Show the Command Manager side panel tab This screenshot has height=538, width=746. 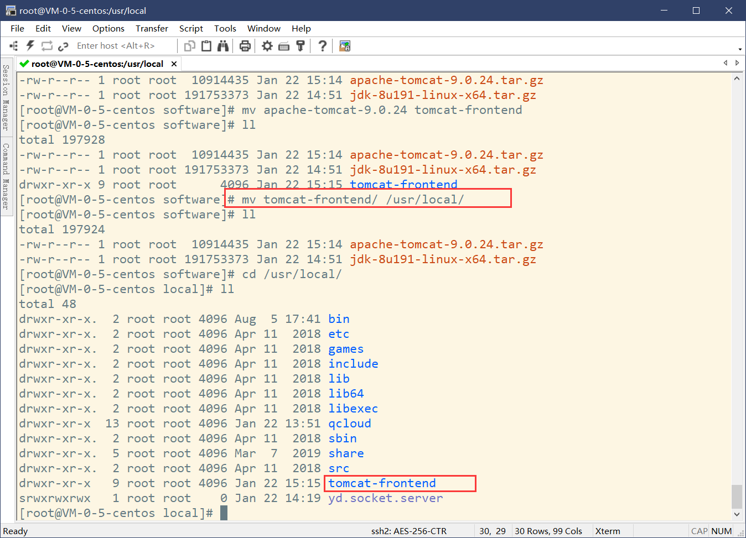(x=6, y=176)
